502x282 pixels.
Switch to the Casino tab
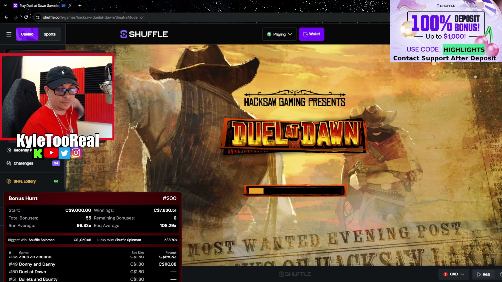tap(27, 34)
